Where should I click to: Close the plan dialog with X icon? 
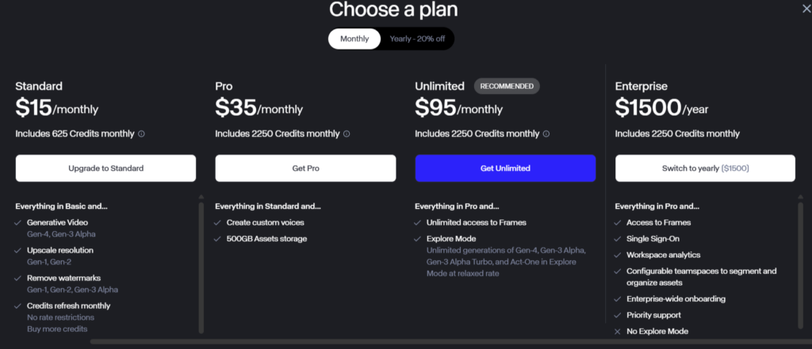pyautogui.click(x=806, y=9)
